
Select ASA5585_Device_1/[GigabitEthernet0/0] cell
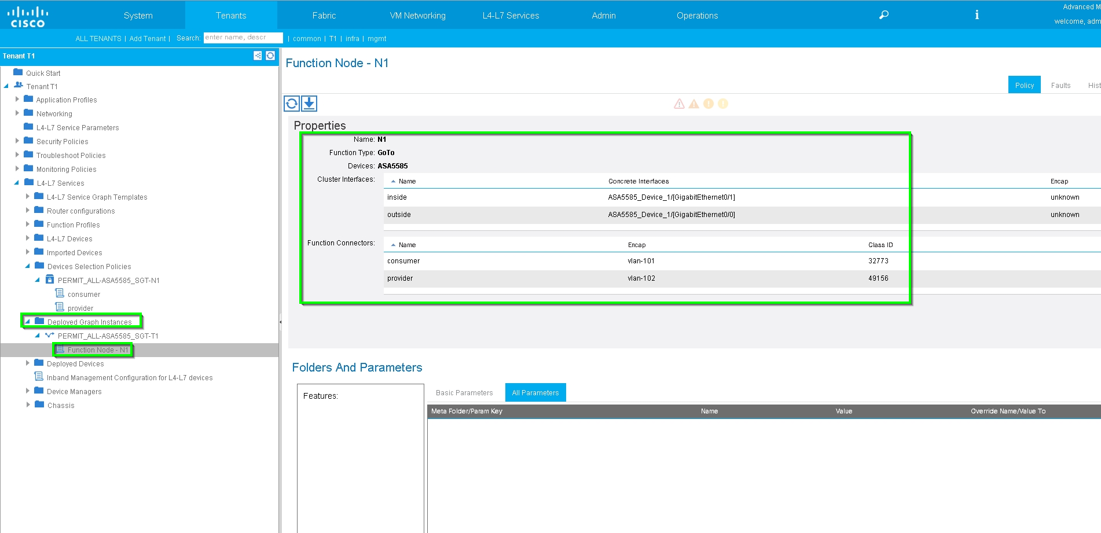[x=671, y=215]
